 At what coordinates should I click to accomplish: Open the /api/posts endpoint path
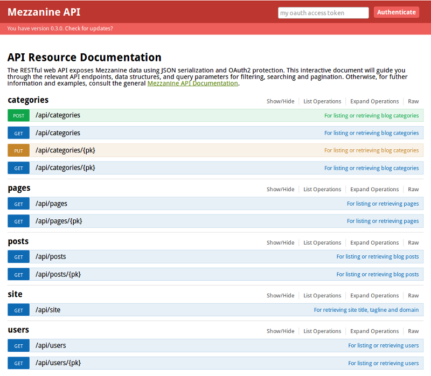pos(51,256)
